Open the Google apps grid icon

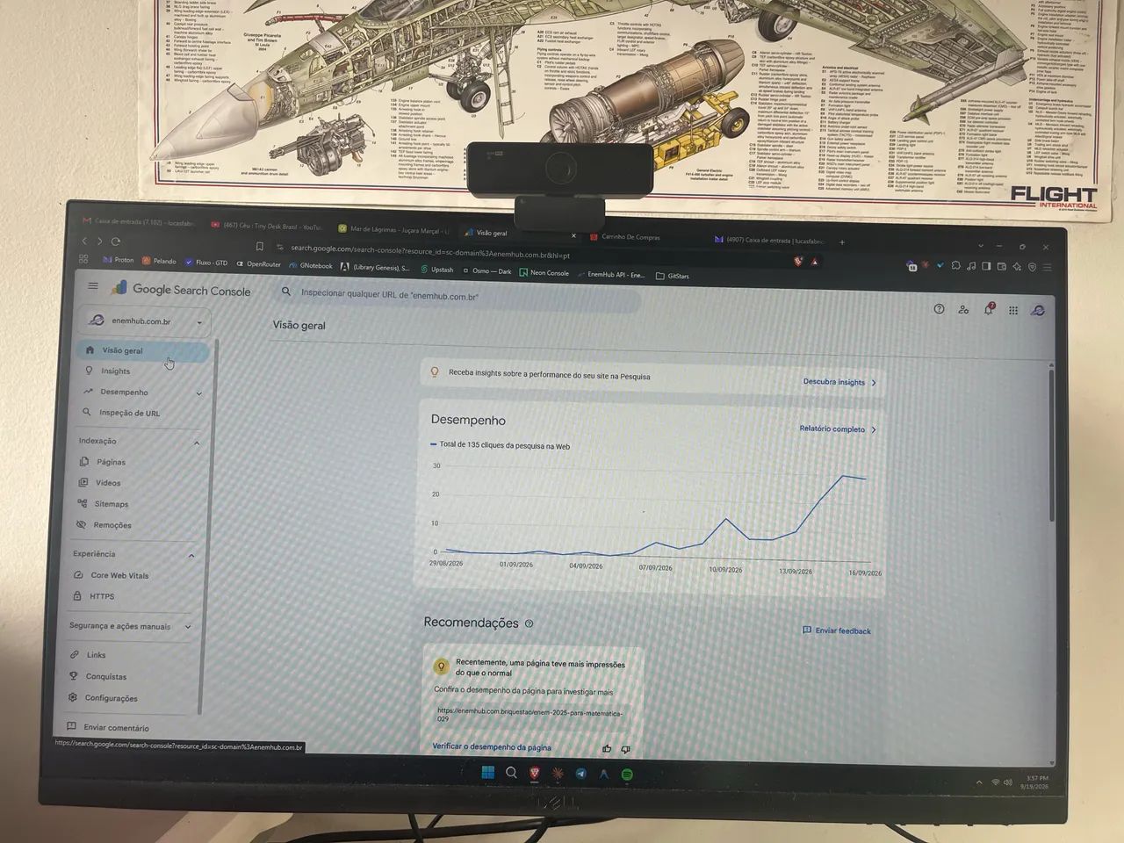(1013, 310)
